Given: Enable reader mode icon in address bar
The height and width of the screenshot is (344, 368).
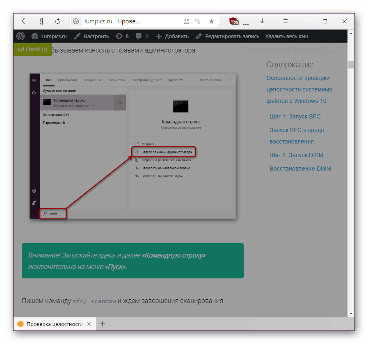Looking at the screenshot, I should 187,21.
